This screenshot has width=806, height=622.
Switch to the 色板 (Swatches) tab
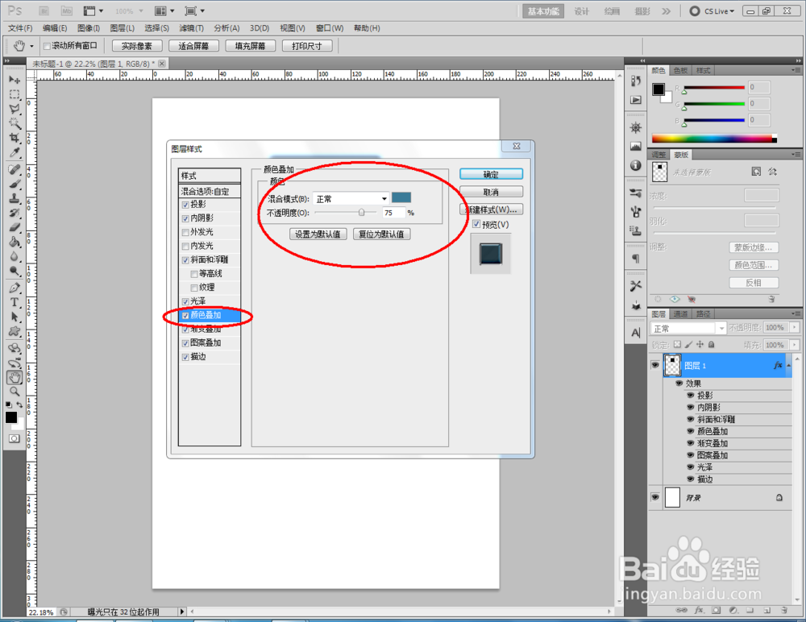click(x=680, y=70)
